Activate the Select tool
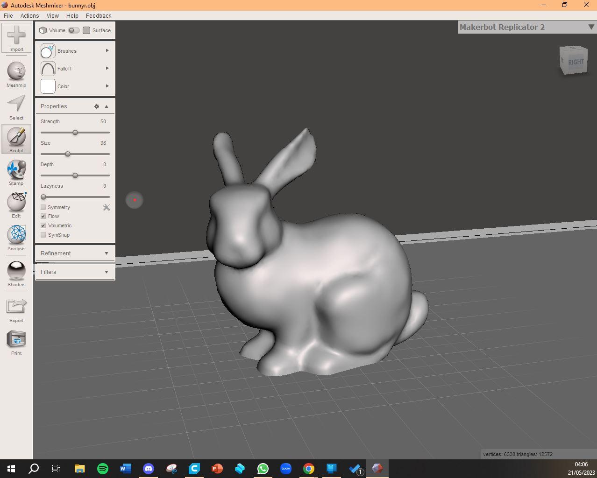Image resolution: width=597 pixels, height=478 pixels. (16, 107)
